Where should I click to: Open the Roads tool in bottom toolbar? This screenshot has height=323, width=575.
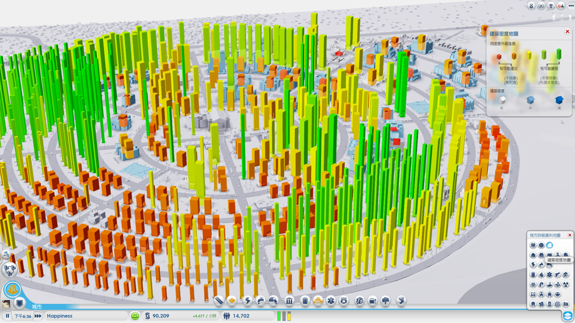(219, 301)
